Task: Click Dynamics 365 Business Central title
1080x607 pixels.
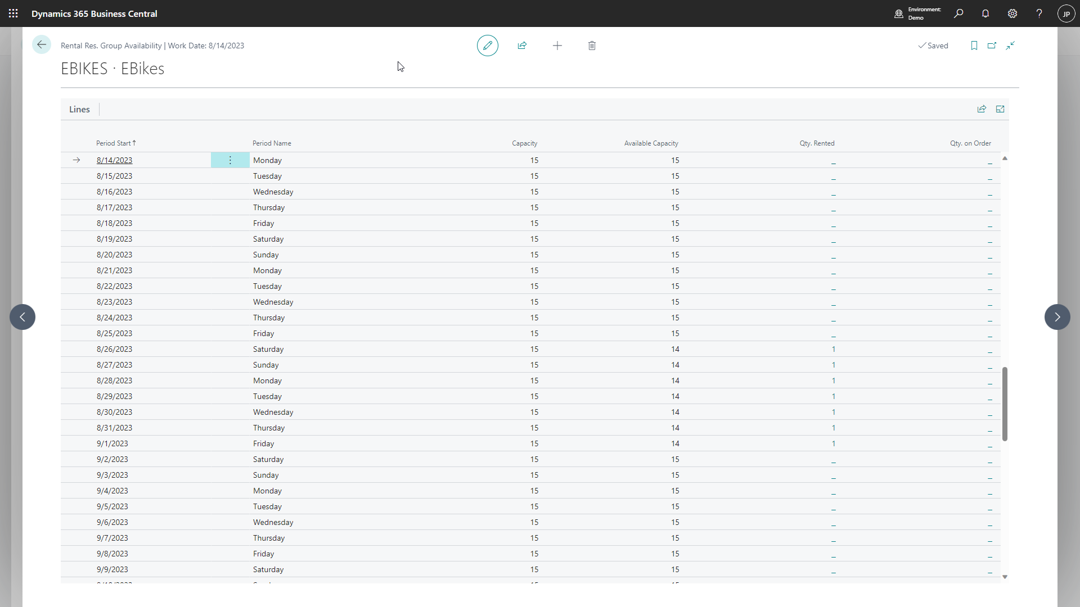Action: coord(94,13)
